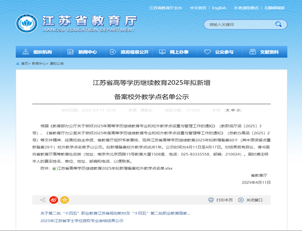Click the printer icon to print page
The width and height of the screenshot is (302, 231).
click(211, 200)
